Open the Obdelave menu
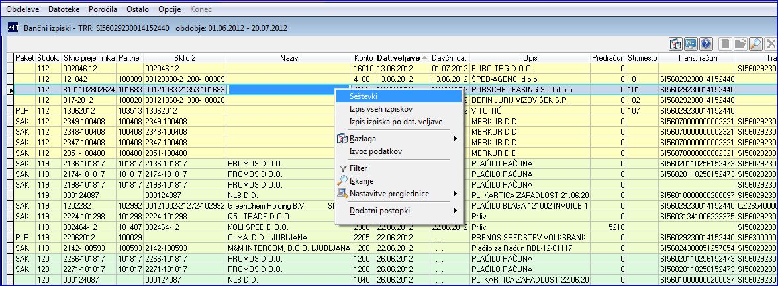 point(21,9)
